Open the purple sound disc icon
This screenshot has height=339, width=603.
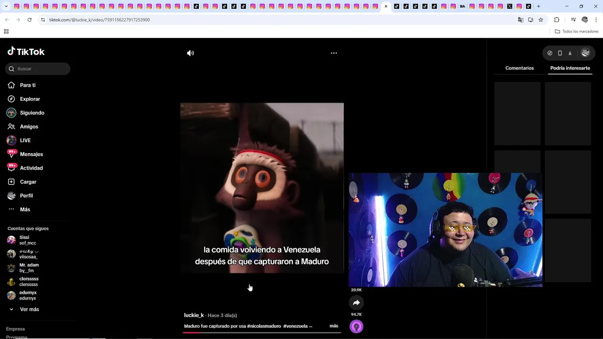[x=356, y=327]
